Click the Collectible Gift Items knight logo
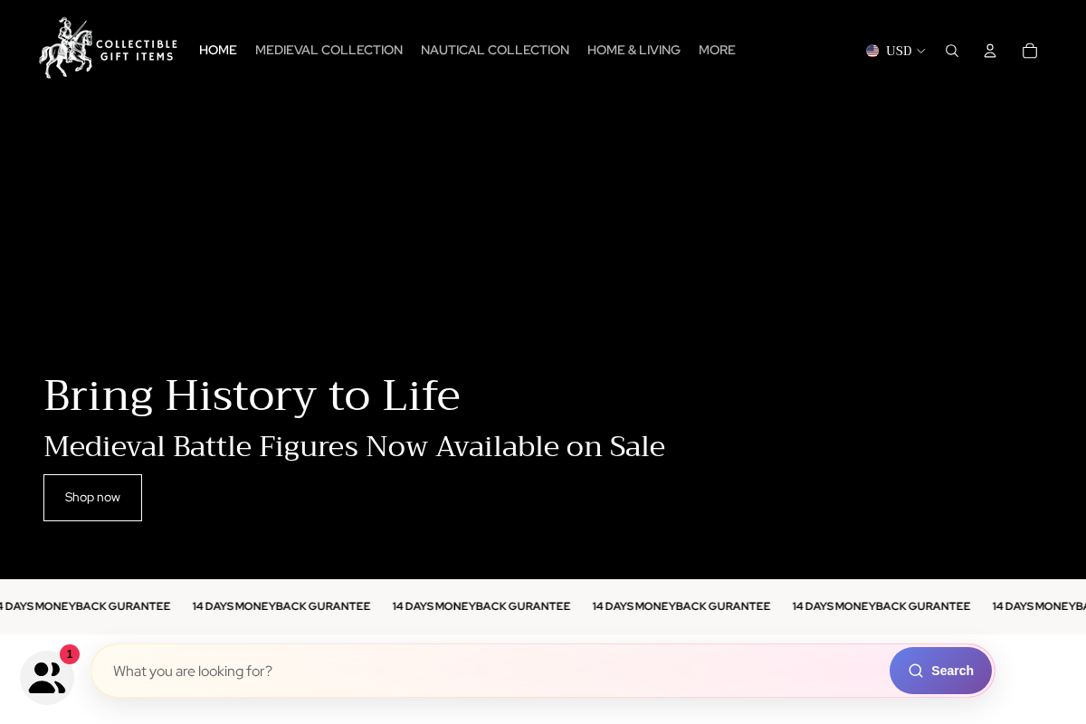Viewport: 1086px width, 724px height. [108, 46]
